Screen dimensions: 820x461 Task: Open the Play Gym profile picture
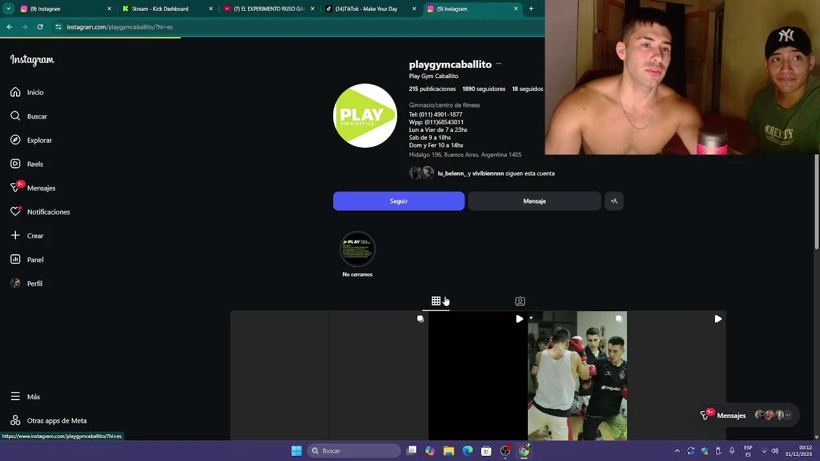[365, 116]
